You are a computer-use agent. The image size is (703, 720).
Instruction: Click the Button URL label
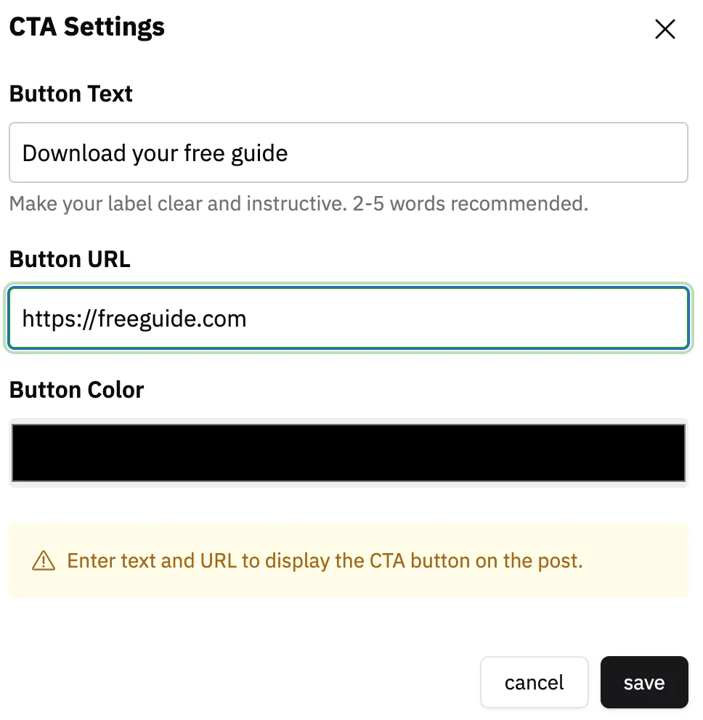69,258
